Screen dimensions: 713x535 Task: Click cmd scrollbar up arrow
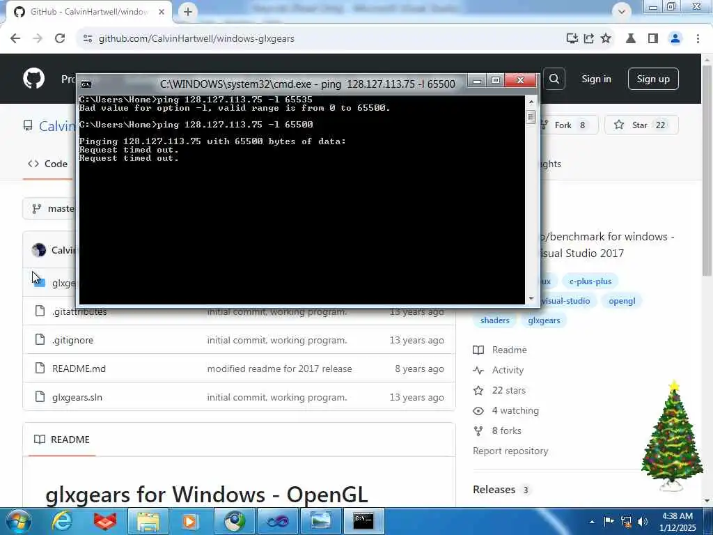click(531, 102)
